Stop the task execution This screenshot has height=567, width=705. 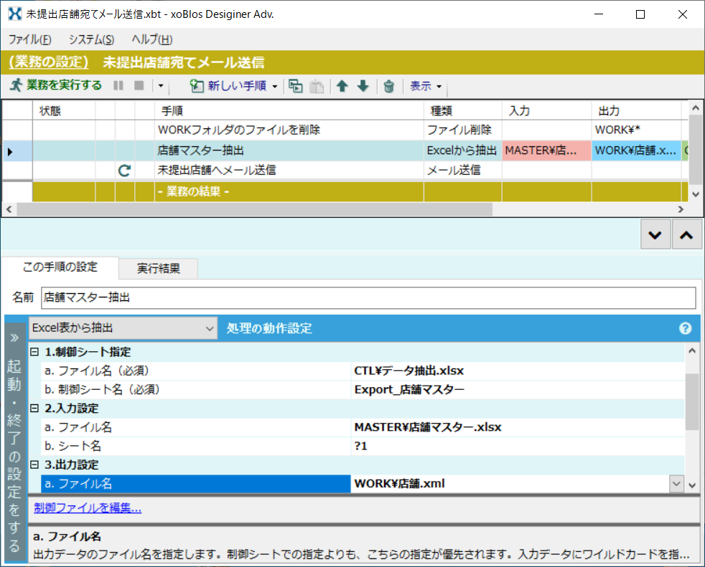139,85
